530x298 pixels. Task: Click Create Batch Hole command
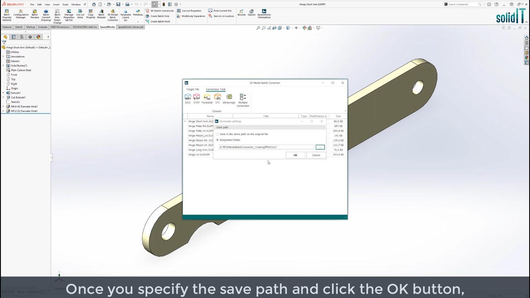coord(158,16)
